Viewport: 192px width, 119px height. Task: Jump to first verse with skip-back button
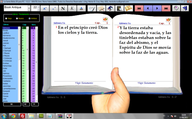pos(139,8)
